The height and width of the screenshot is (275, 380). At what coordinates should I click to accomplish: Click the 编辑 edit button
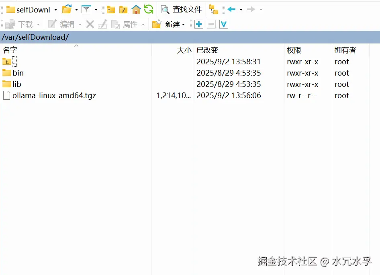[61, 24]
